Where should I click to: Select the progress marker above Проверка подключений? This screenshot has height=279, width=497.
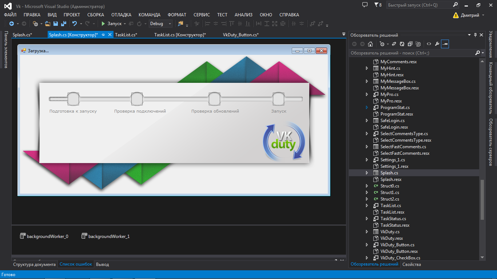pyautogui.click(x=137, y=99)
